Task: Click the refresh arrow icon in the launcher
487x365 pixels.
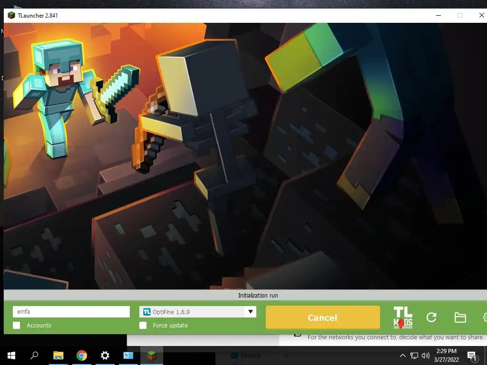Action: [431, 317]
